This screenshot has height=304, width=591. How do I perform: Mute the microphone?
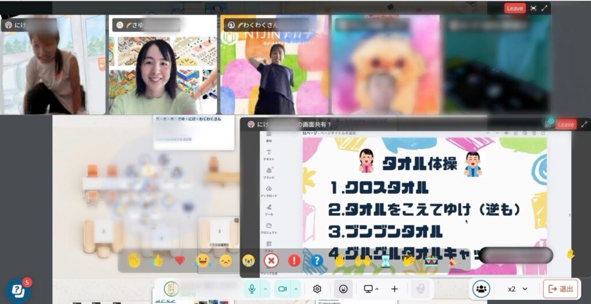(x=252, y=289)
